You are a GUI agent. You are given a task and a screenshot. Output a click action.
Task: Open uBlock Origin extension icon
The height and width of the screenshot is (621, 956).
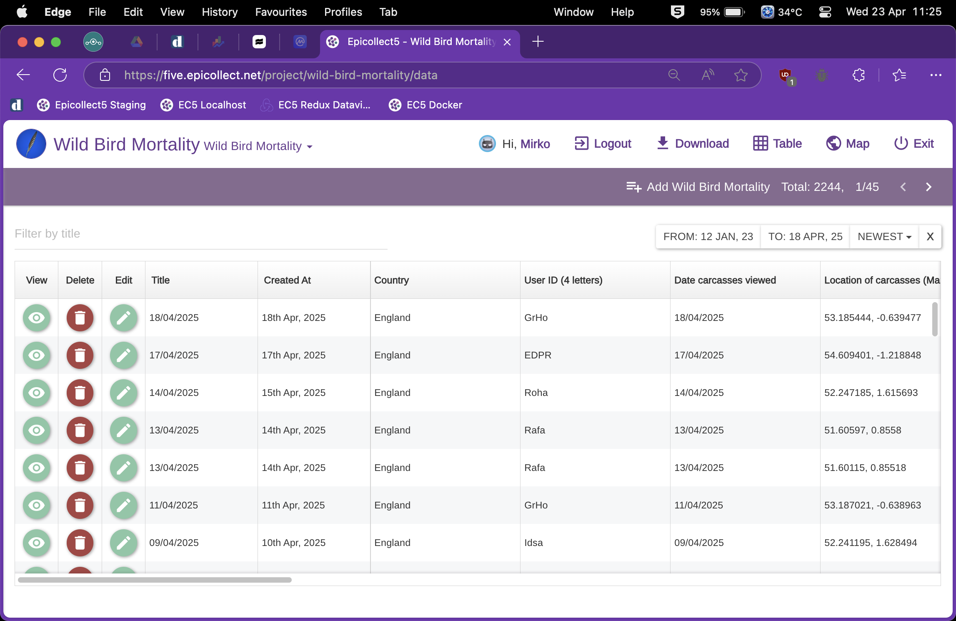pyautogui.click(x=786, y=75)
